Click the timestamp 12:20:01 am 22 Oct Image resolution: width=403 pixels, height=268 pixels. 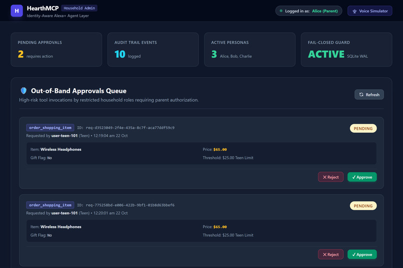[110, 213]
